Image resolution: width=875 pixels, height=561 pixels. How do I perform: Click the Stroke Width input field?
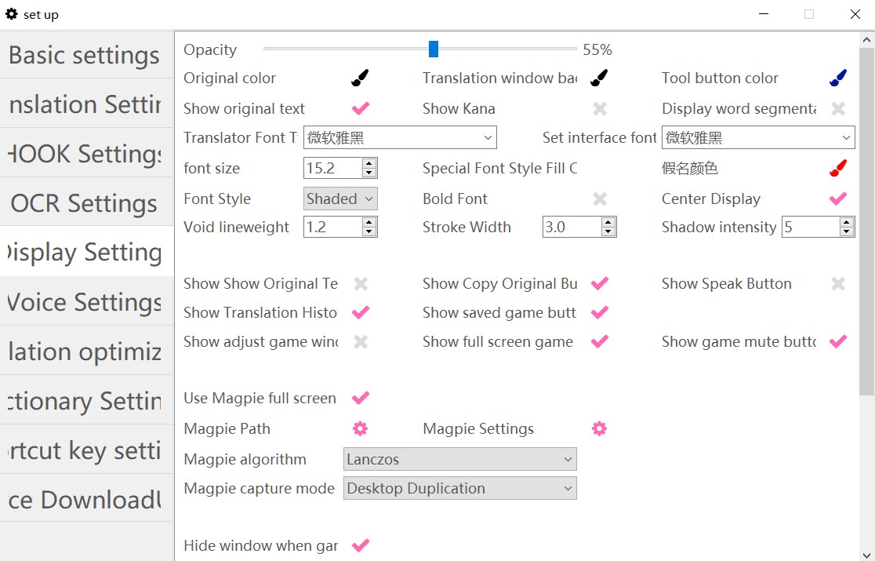click(x=571, y=228)
